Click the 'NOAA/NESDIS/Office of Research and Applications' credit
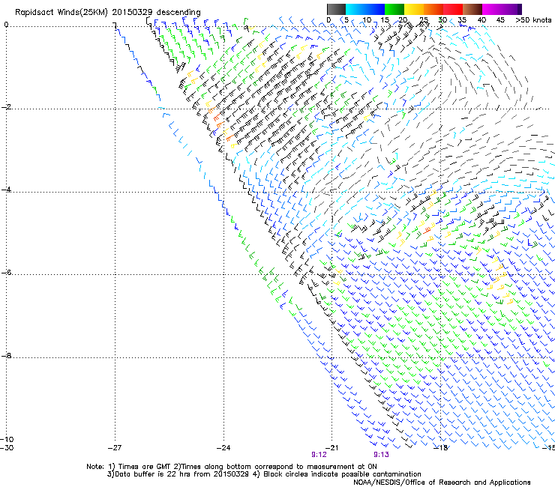 click(x=442, y=483)
